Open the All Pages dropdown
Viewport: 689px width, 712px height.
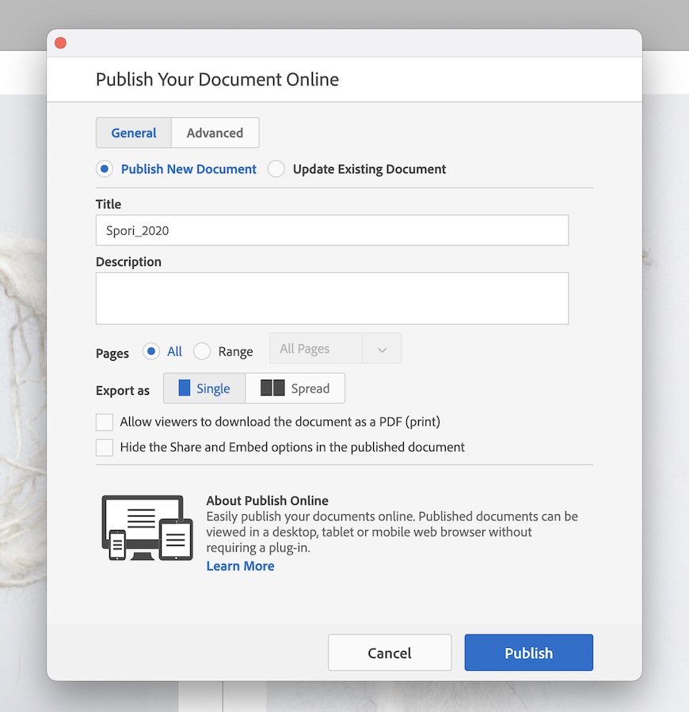(x=336, y=348)
